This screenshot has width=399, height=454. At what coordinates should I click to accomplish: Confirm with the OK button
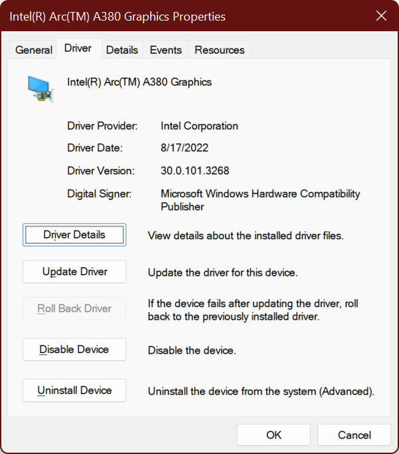click(274, 435)
